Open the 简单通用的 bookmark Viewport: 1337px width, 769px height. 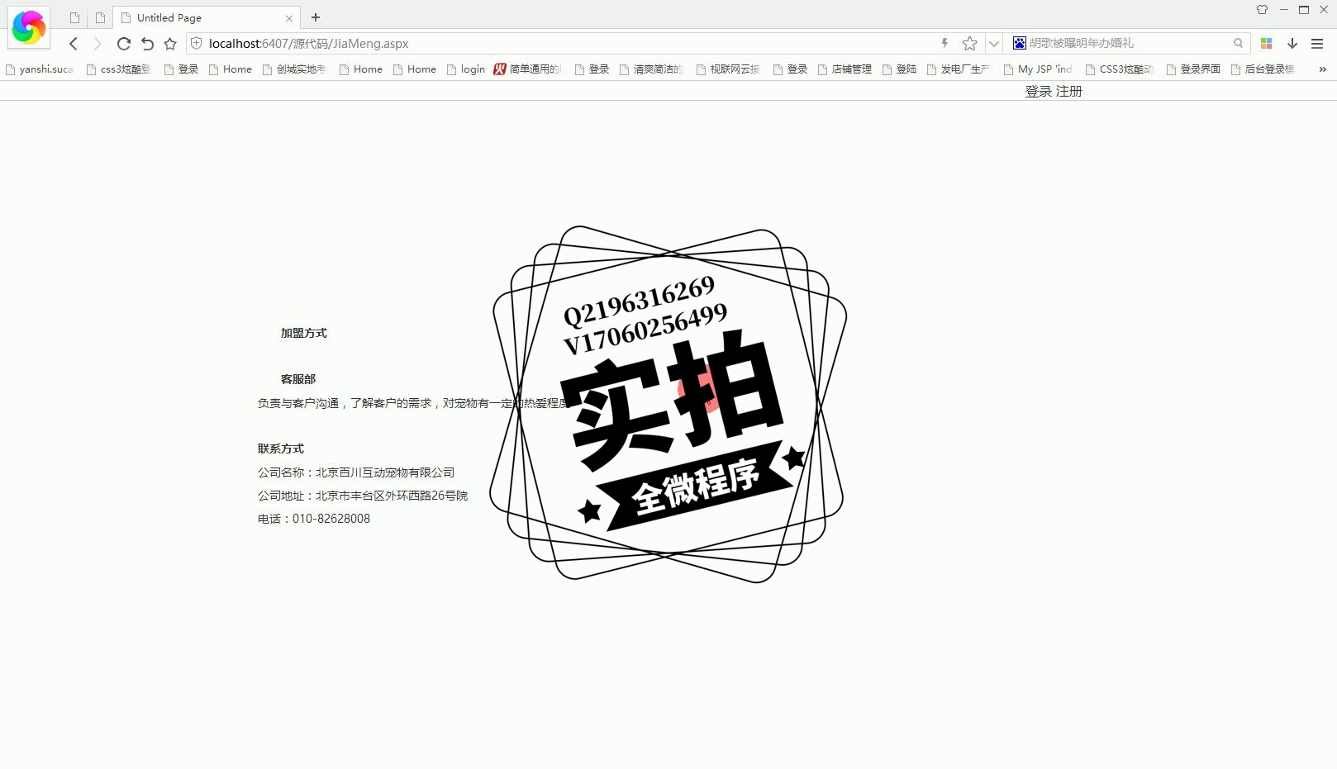527,69
